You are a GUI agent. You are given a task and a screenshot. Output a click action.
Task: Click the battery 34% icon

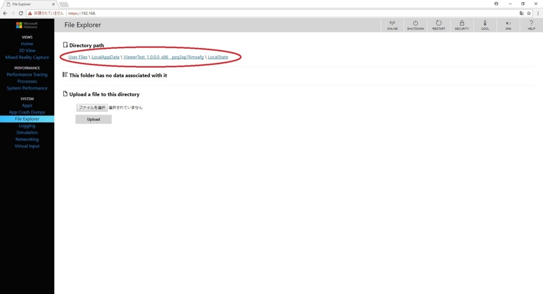[x=508, y=25]
